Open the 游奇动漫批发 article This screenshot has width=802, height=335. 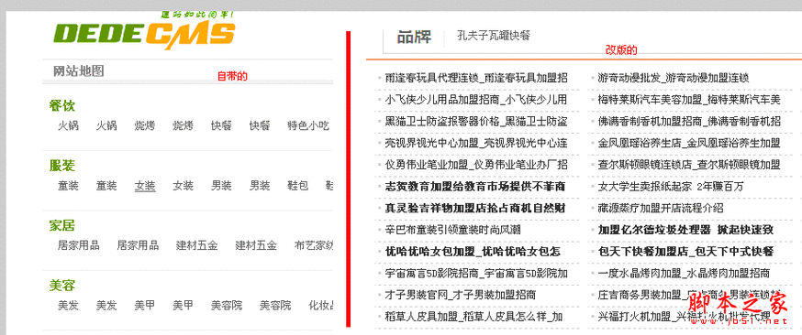tap(674, 78)
